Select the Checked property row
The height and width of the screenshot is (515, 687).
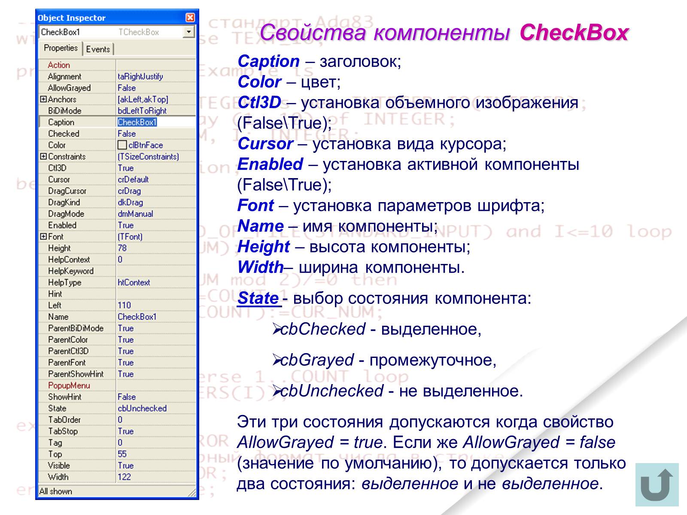[117, 133]
